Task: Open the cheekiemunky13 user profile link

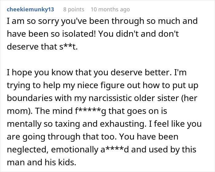Action: click(30, 9)
